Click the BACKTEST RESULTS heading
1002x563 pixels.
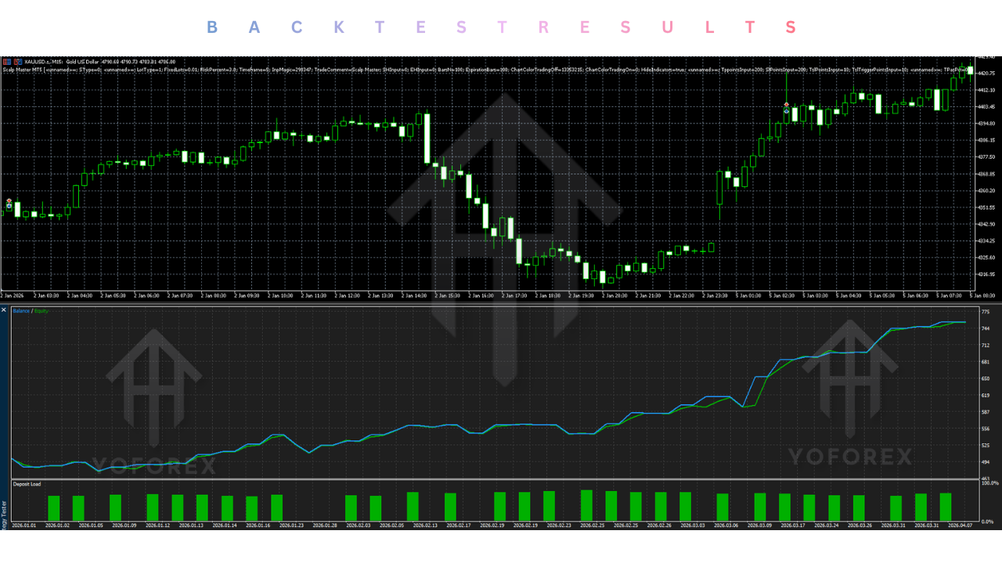tap(501, 27)
